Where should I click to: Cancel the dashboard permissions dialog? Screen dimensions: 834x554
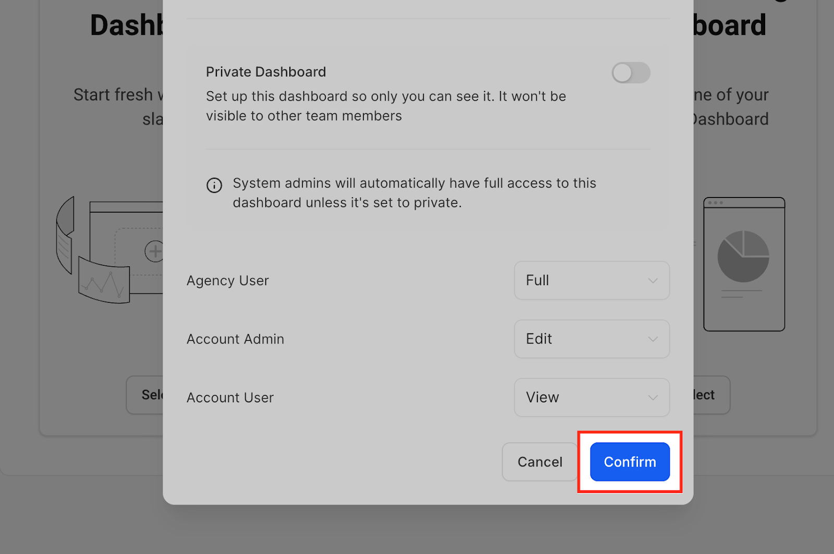539,462
